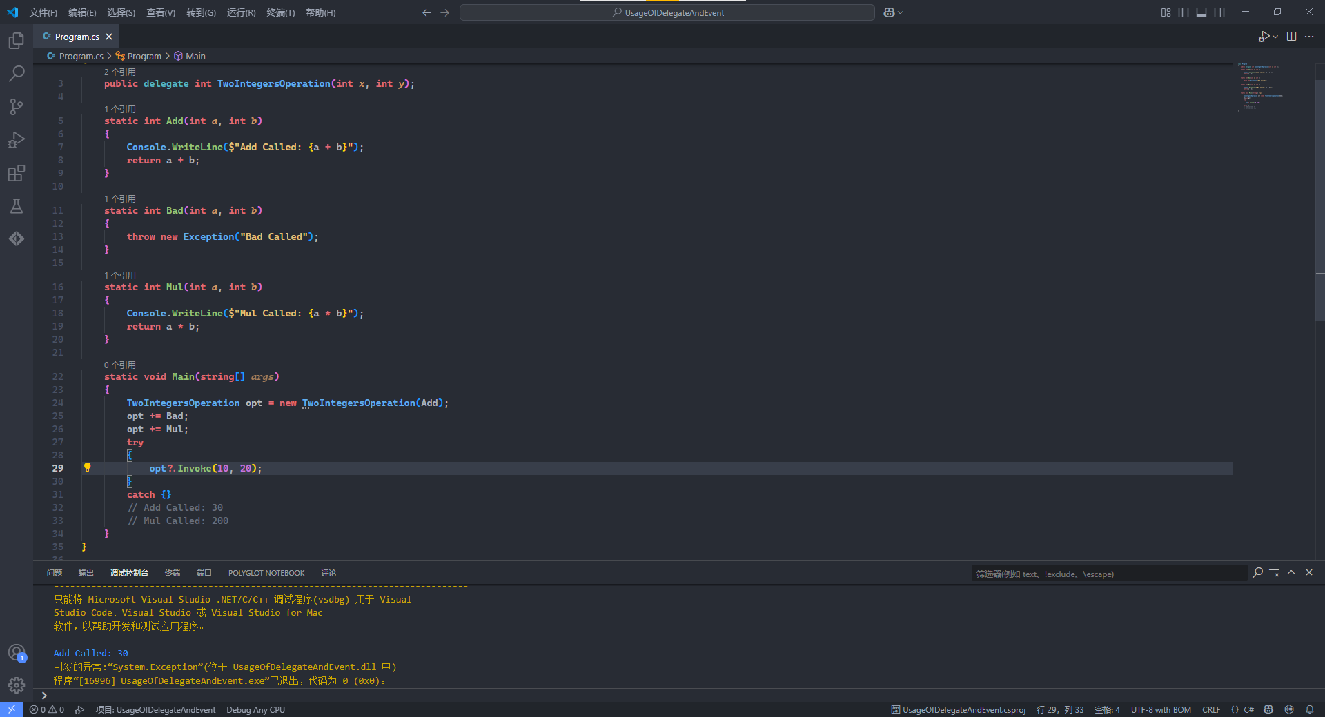
Task: Click the lightbulb code action icon
Action: pos(87,467)
